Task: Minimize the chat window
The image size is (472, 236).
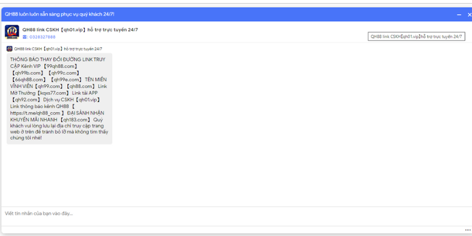Action: click(x=459, y=14)
